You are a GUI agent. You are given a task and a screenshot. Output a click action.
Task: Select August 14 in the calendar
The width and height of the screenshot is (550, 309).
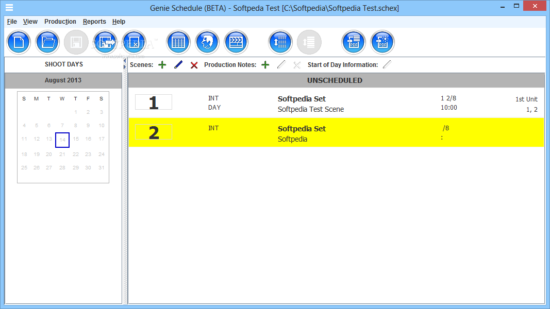[62, 140]
